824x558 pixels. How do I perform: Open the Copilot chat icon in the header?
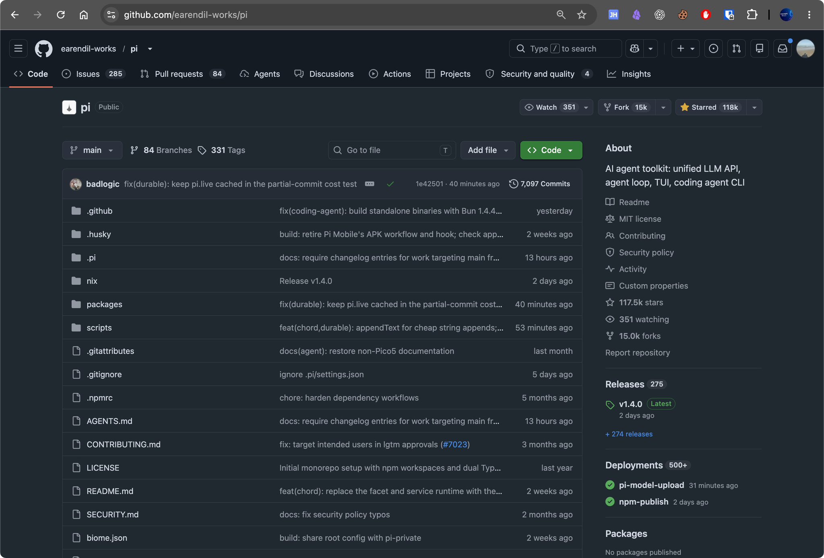point(635,49)
